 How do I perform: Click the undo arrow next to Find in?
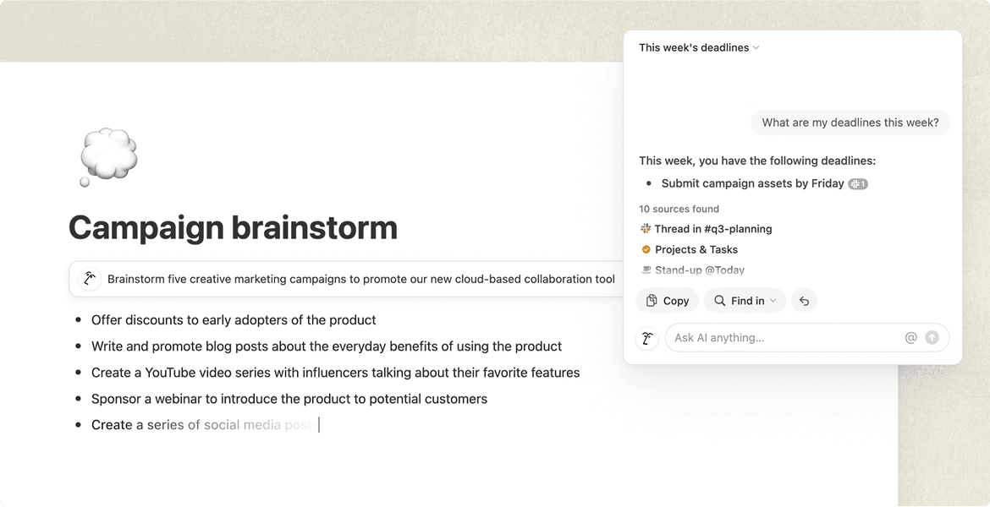coord(804,301)
